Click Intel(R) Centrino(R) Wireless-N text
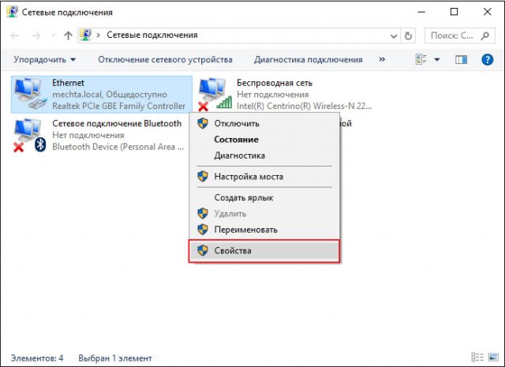505x367 pixels. click(x=305, y=106)
